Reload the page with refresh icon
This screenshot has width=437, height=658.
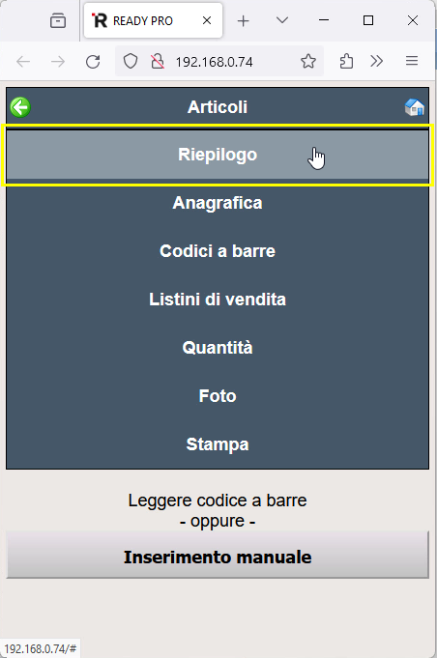click(x=93, y=62)
